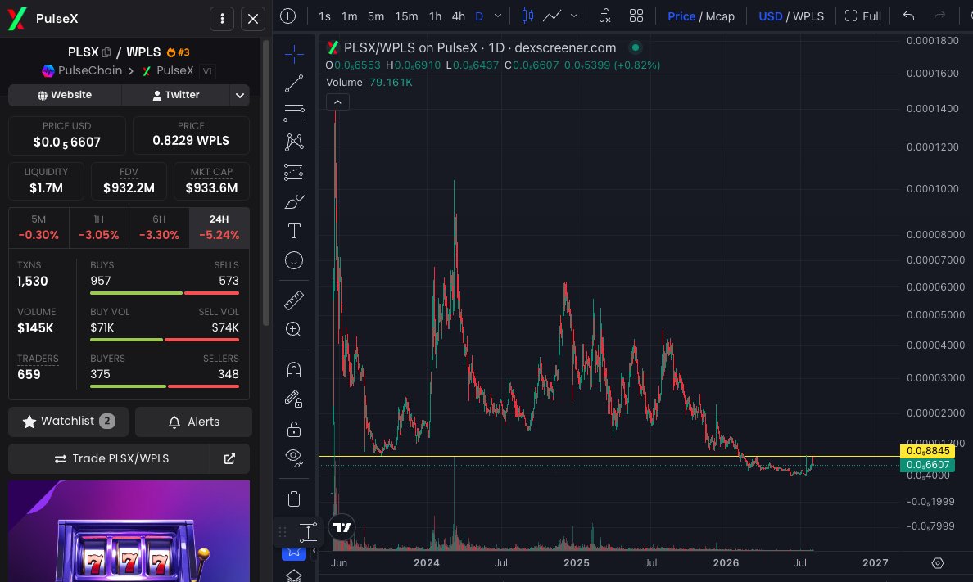This screenshot has width=973, height=582.
Task: Select the 1m timeframe
Action: coord(350,16)
